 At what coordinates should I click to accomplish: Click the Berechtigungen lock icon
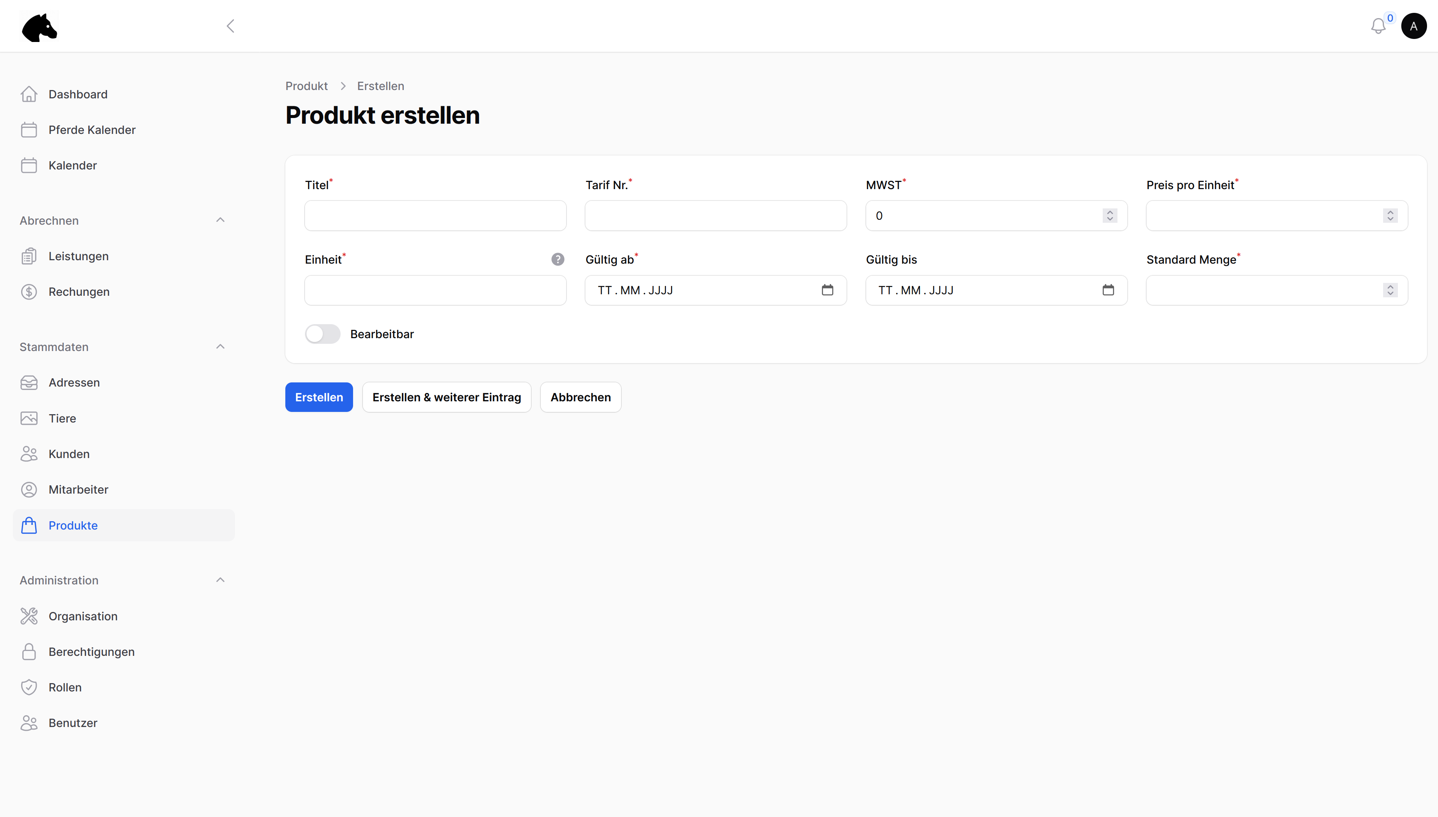click(x=29, y=651)
